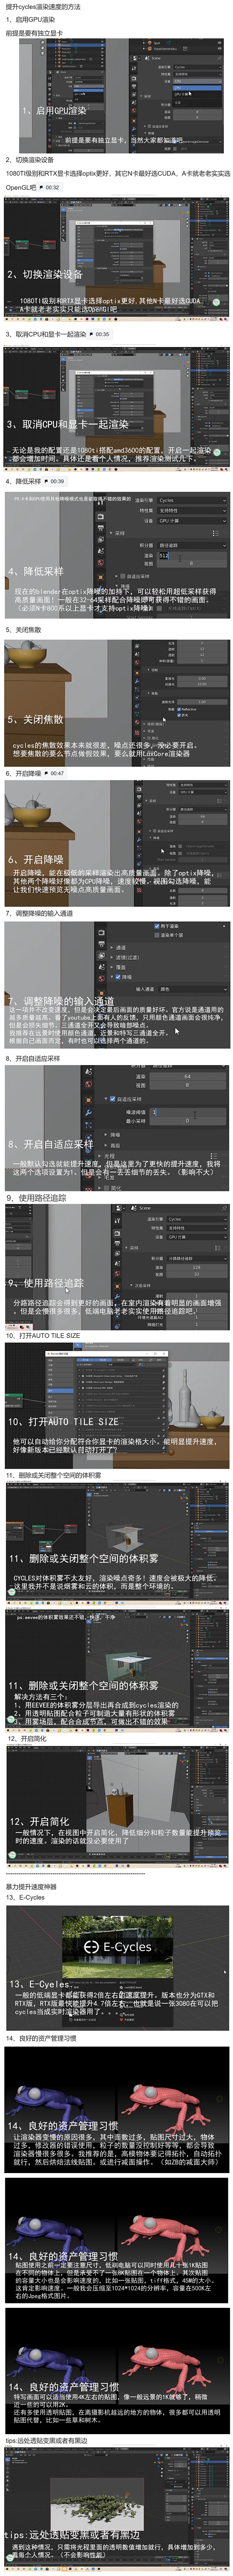The width and height of the screenshot is (233, 2576).
Task: Toggle 自适应采样 checkbox in step 8 image
Action: [113, 1098]
